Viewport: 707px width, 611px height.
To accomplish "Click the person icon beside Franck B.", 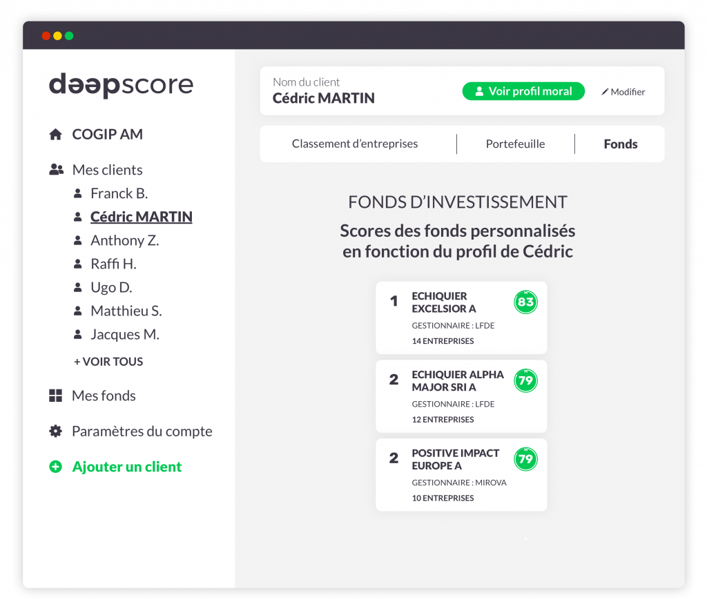I will pyautogui.click(x=77, y=193).
